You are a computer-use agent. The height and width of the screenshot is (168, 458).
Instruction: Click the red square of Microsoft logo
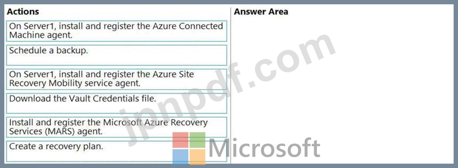coord(180,140)
